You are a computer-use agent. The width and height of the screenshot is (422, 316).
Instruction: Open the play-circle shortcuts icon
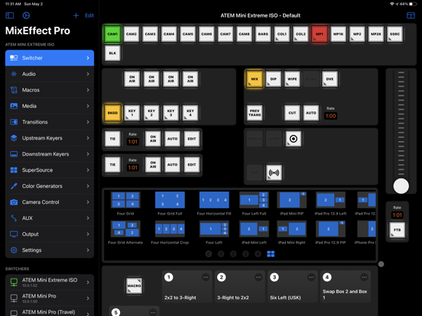(26, 15)
